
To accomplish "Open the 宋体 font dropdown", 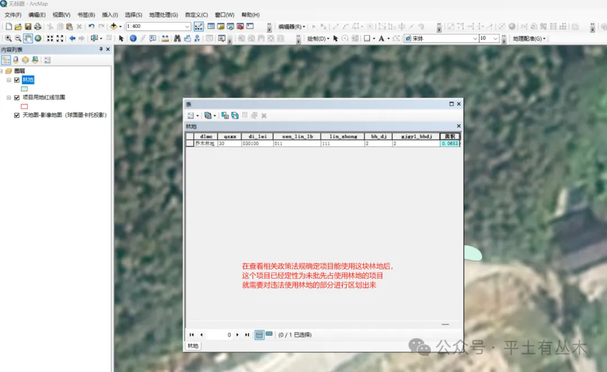I will point(474,38).
